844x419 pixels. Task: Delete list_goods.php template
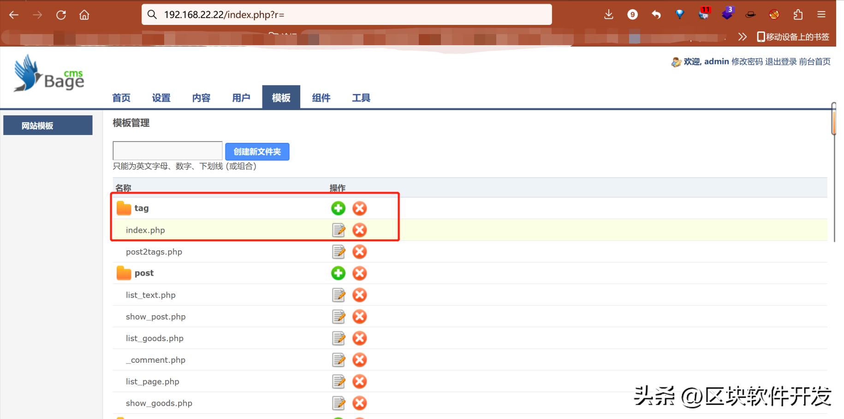click(x=360, y=338)
